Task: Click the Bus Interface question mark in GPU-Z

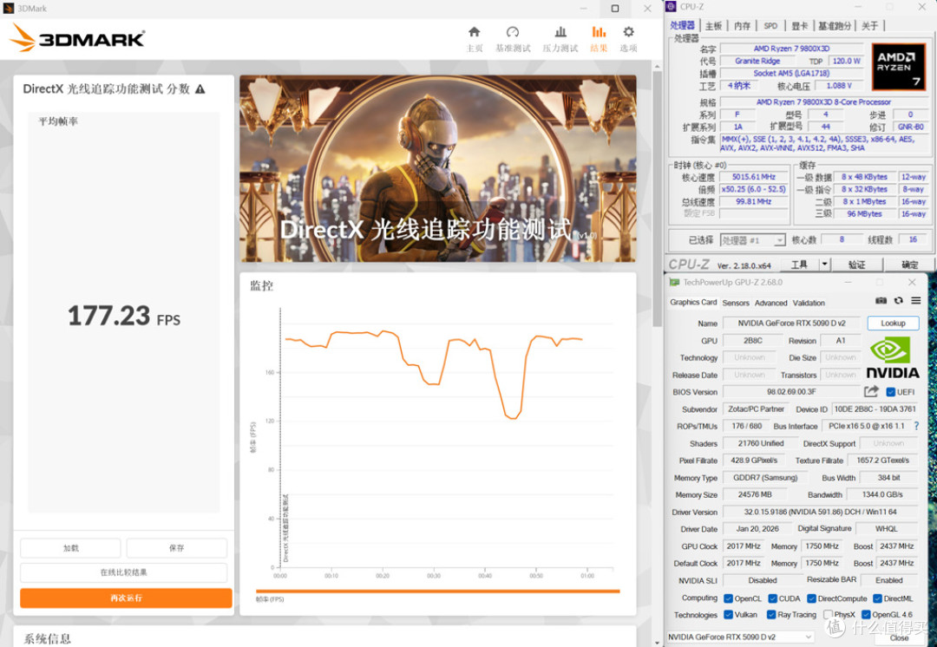Action: click(917, 426)
